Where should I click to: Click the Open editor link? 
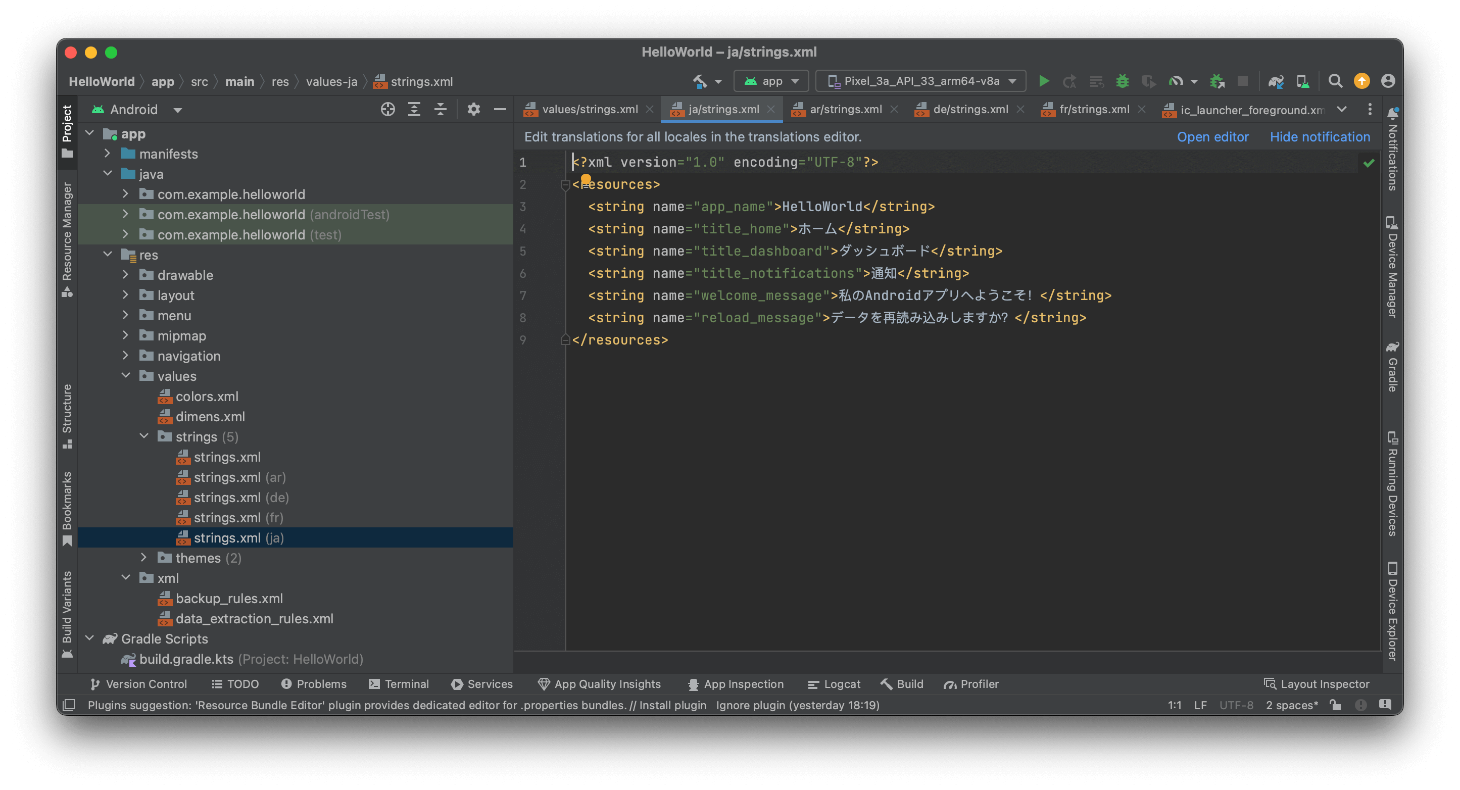(1212, 136)
